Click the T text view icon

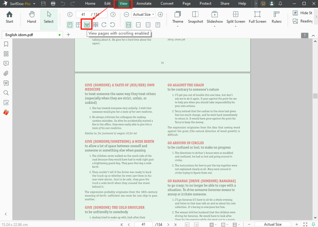158,25
